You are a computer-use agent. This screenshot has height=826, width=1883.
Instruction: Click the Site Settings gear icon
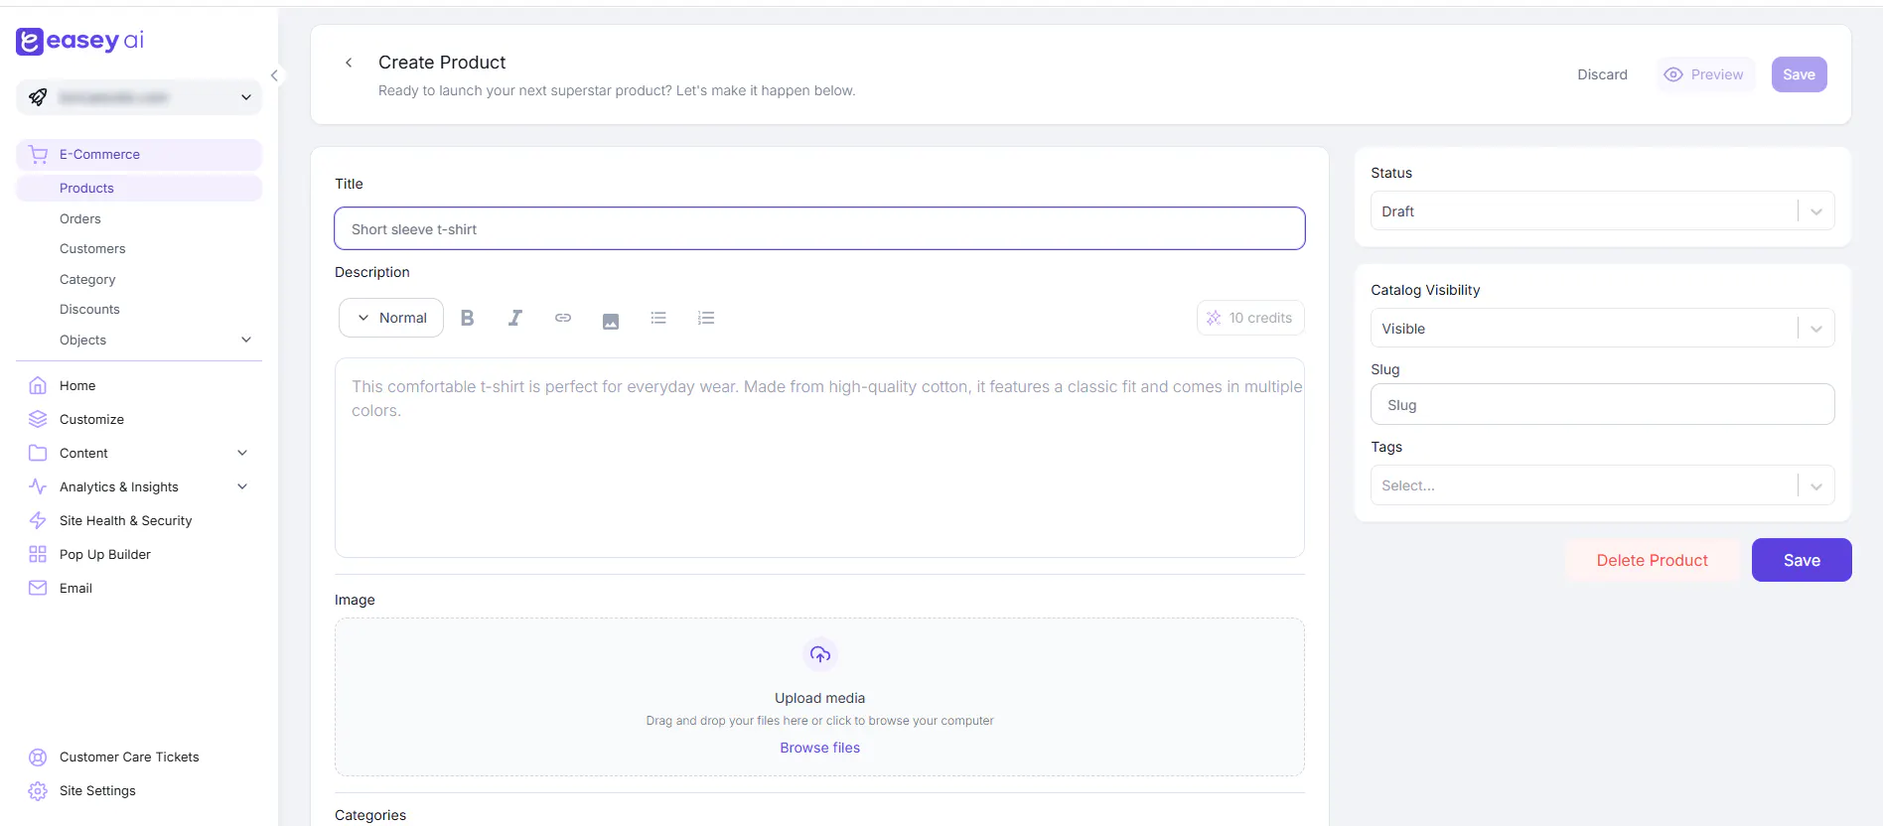click(38, 790)
